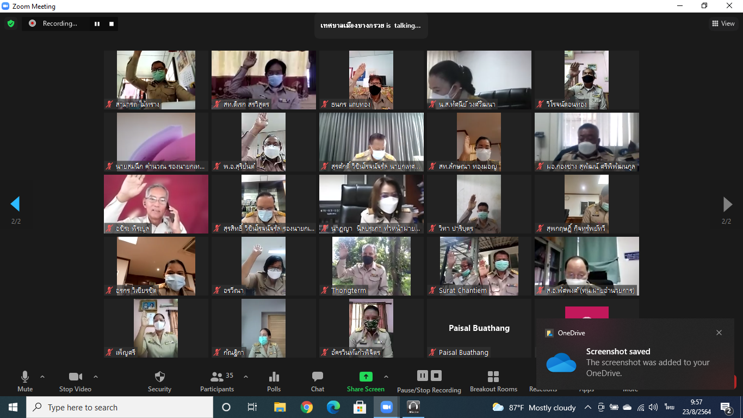Select the video tile of สท.ดิเรก สรวิสูตร

point(264,80)
